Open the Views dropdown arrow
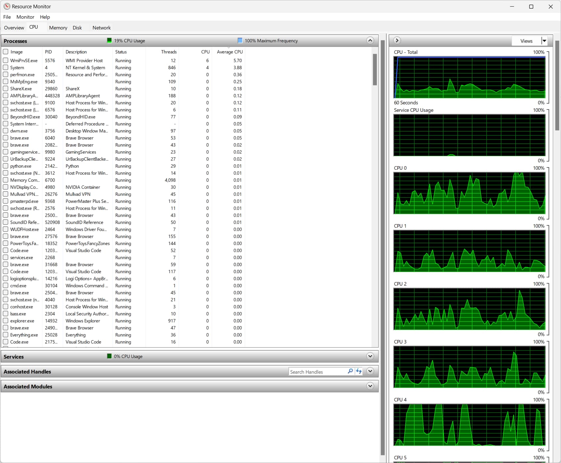This screenshot has height=463, width=561. [544, 41]
